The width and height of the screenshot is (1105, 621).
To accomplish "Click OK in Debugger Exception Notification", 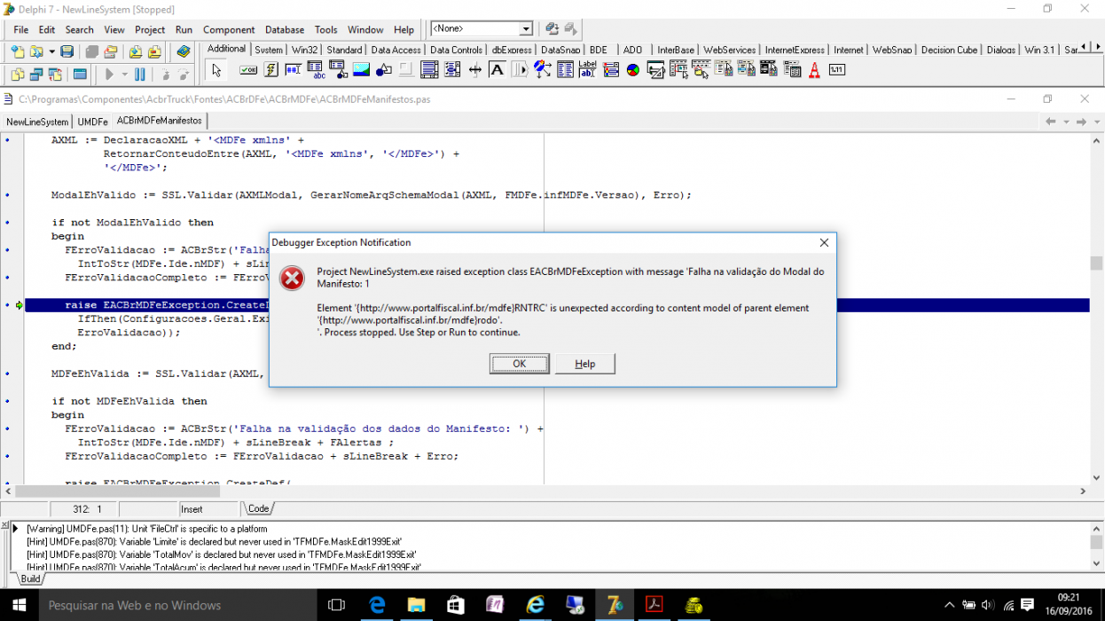I will pyautogui.click(x=520, y=364).
